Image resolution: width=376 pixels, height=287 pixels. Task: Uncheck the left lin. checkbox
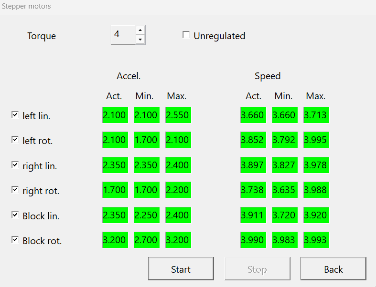point(15,114)
